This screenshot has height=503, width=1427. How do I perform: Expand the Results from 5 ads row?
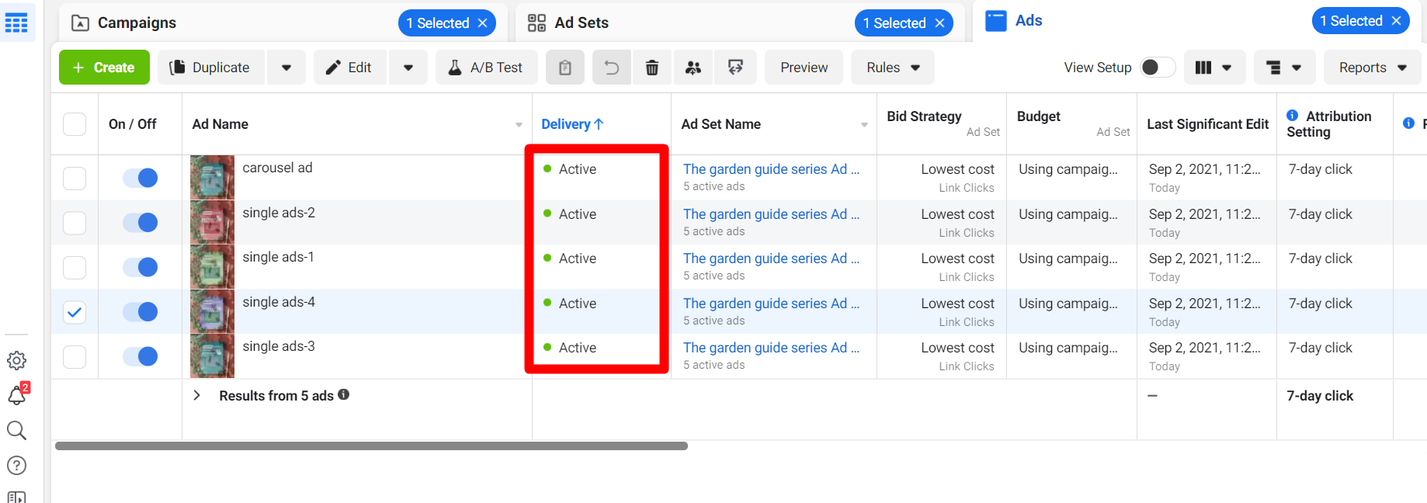click(197, 395)
